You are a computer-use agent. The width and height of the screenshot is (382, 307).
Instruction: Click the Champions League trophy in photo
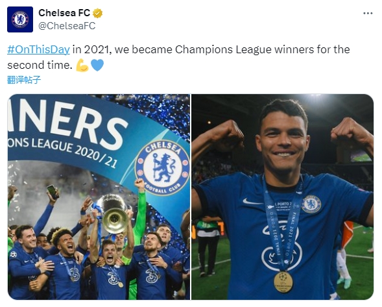[x=113, y=213]
